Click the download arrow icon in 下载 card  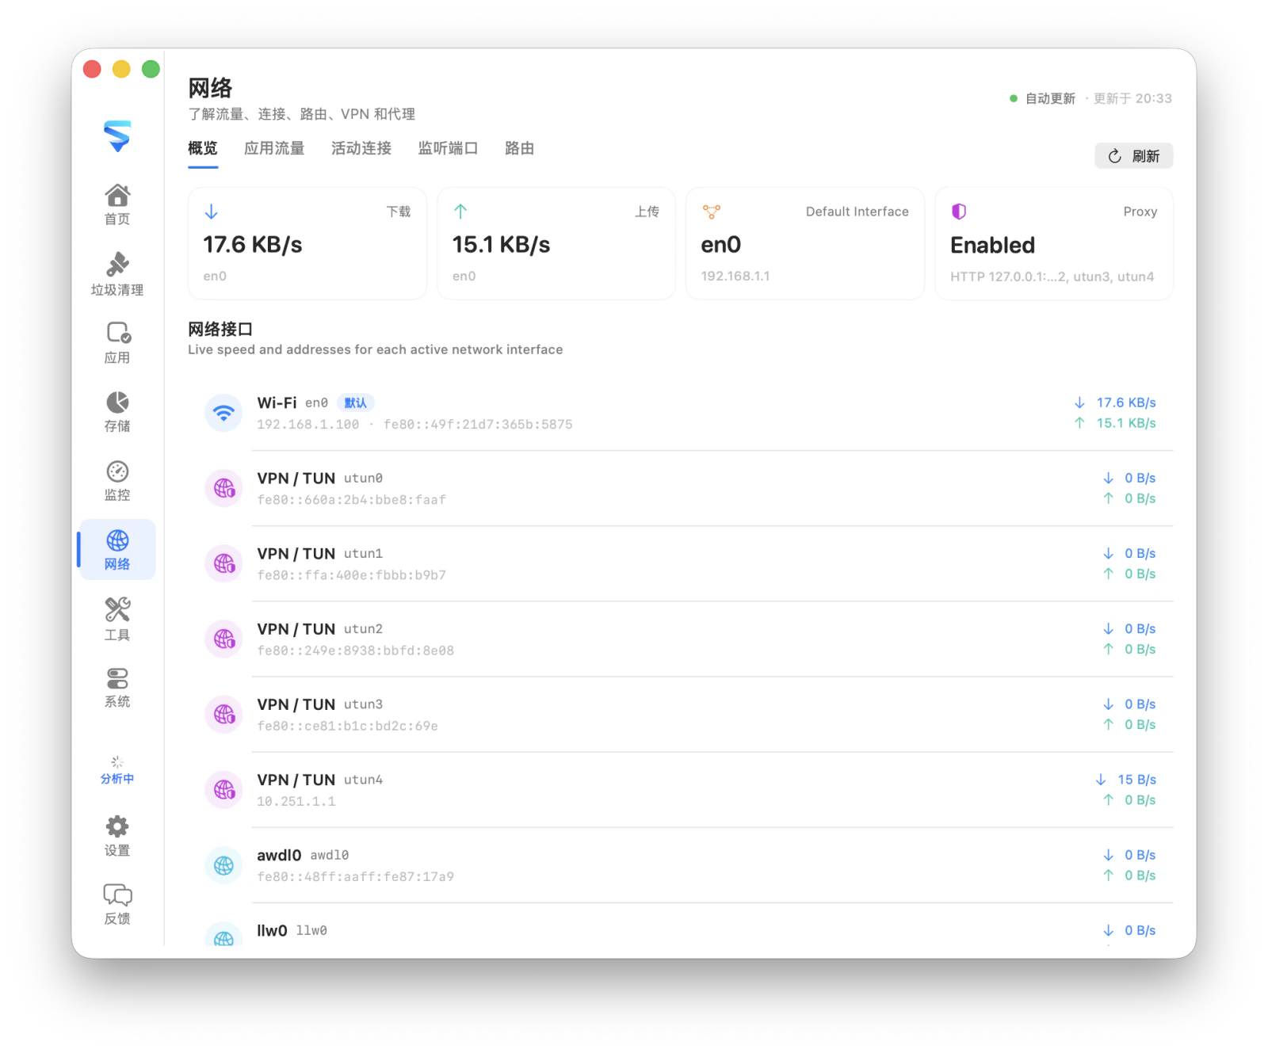[212, 212]
